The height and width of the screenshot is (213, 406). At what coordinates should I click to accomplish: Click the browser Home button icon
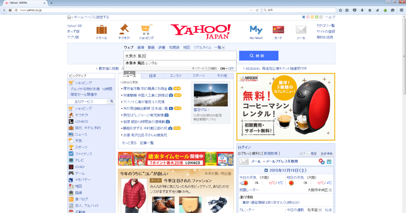370,10
